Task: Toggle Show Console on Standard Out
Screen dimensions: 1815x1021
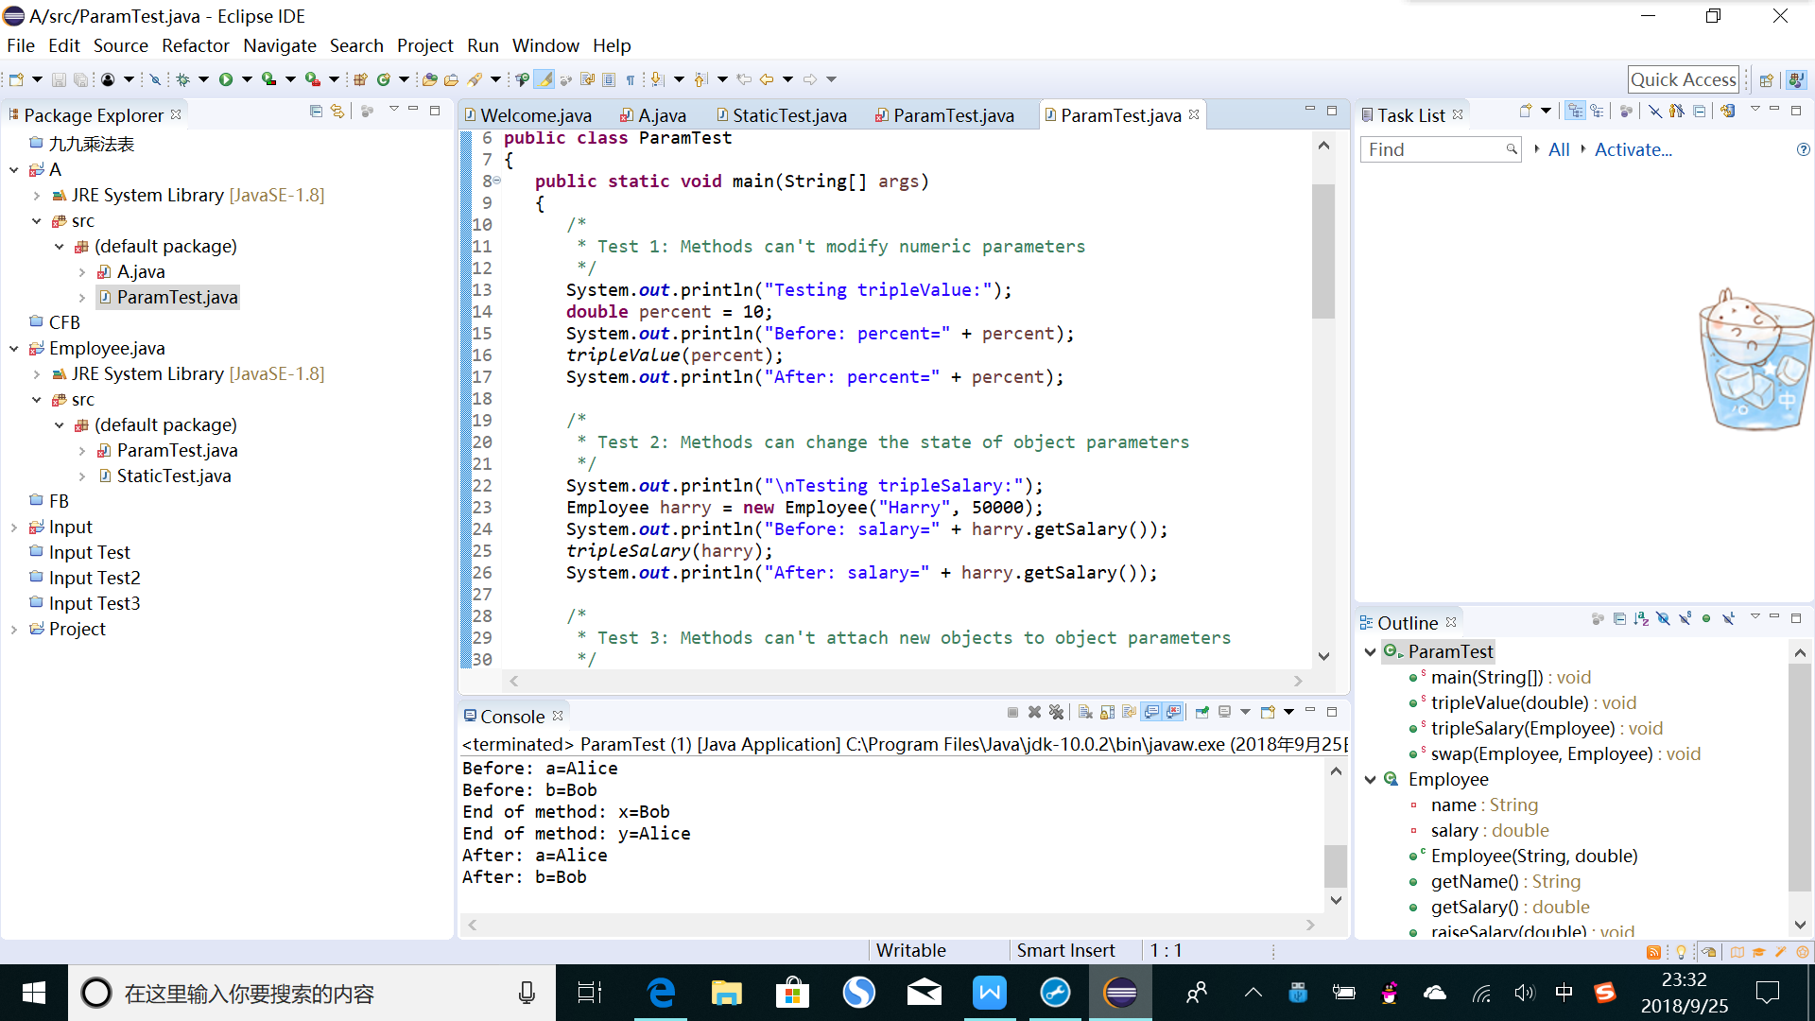Action: (1150, 712)
